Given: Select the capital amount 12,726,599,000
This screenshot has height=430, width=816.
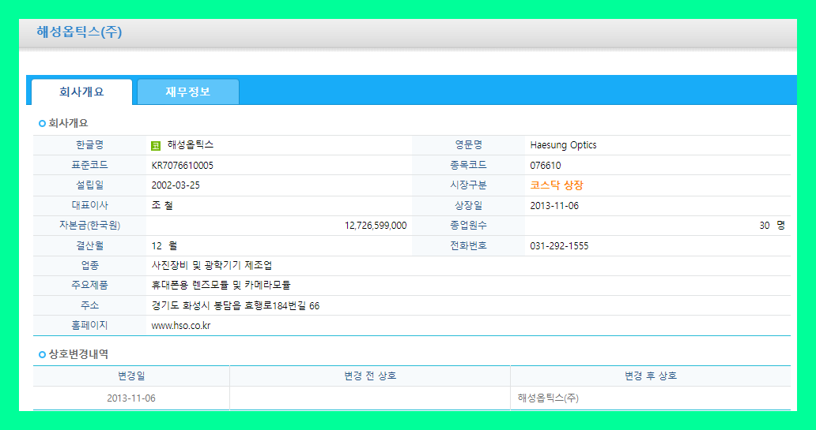Looking at the screenshot, I should pyautogui.click(x=376, y=226).
